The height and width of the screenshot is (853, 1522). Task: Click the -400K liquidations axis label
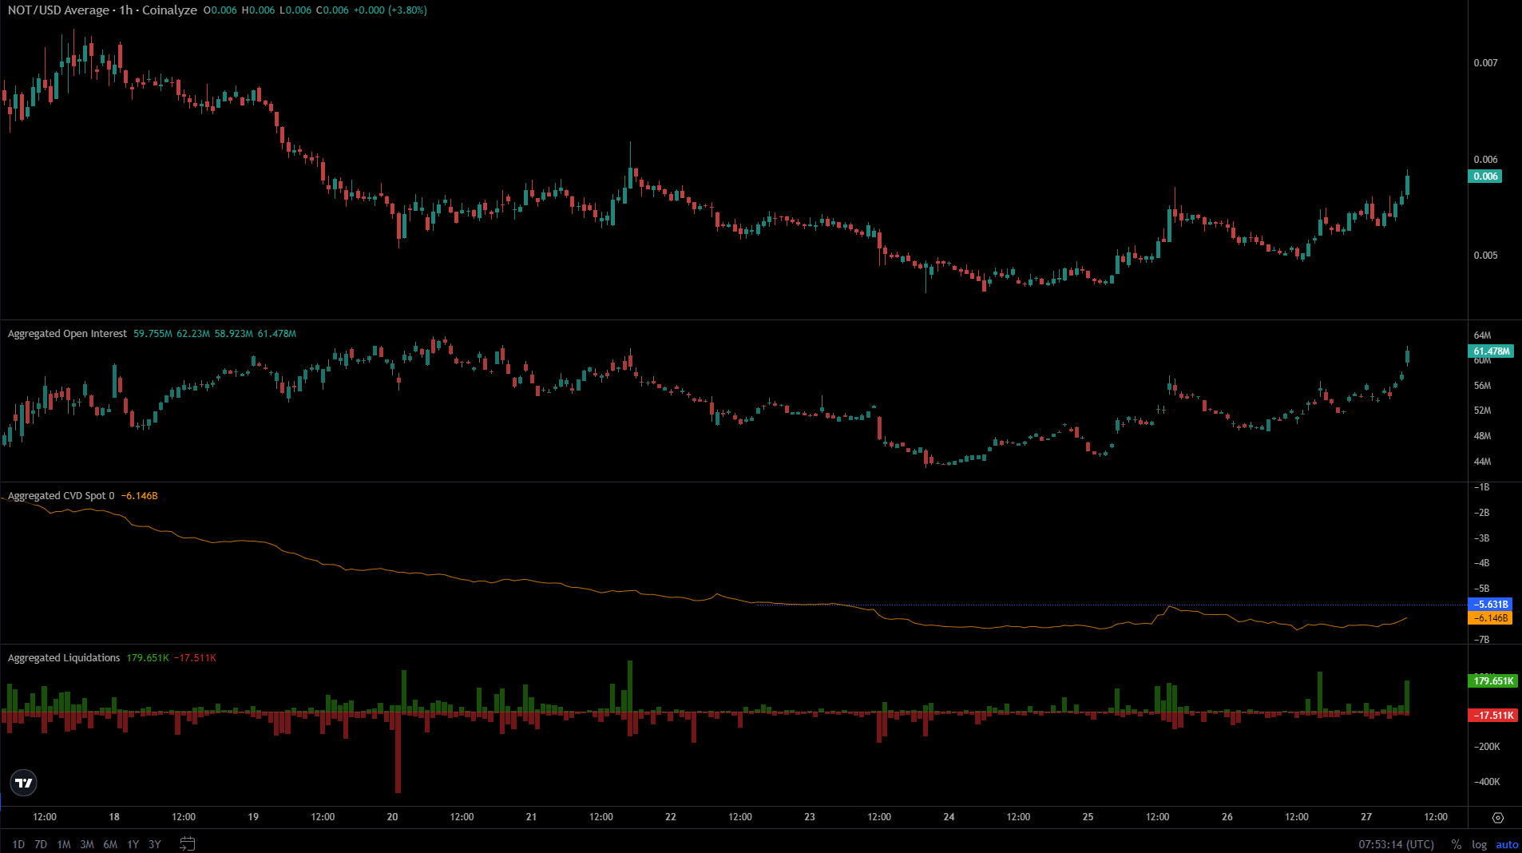[1487, 782]
